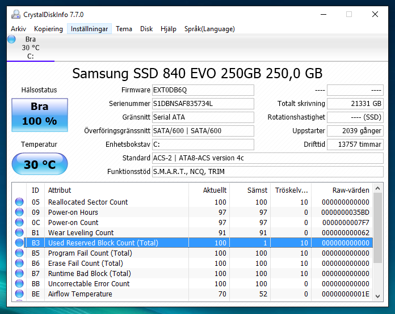Screen dimensions: 395x314
Task: Select the Wear Leveling Count row
Action: pos(192,233)
